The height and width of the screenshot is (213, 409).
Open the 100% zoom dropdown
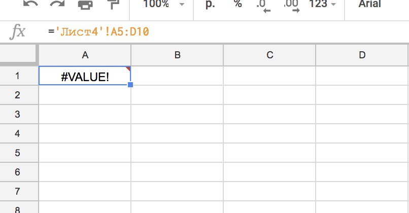tap(162, 5)
